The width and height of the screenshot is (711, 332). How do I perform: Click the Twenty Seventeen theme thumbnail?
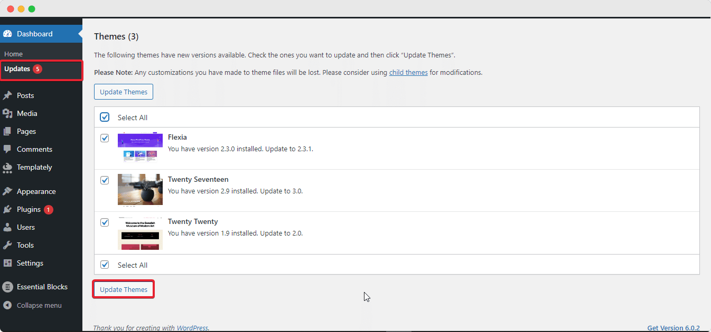pyautogui.click(x=140, y=189)
